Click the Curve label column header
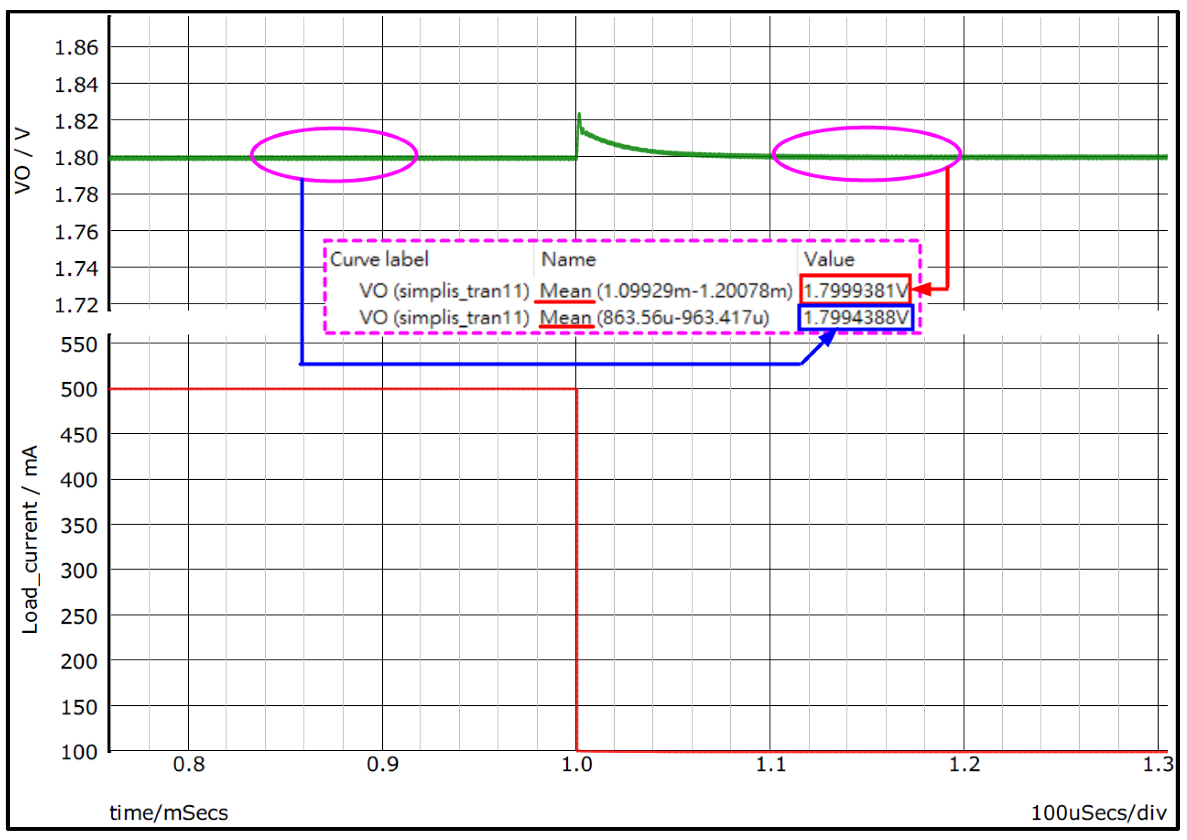 (379, 259)
